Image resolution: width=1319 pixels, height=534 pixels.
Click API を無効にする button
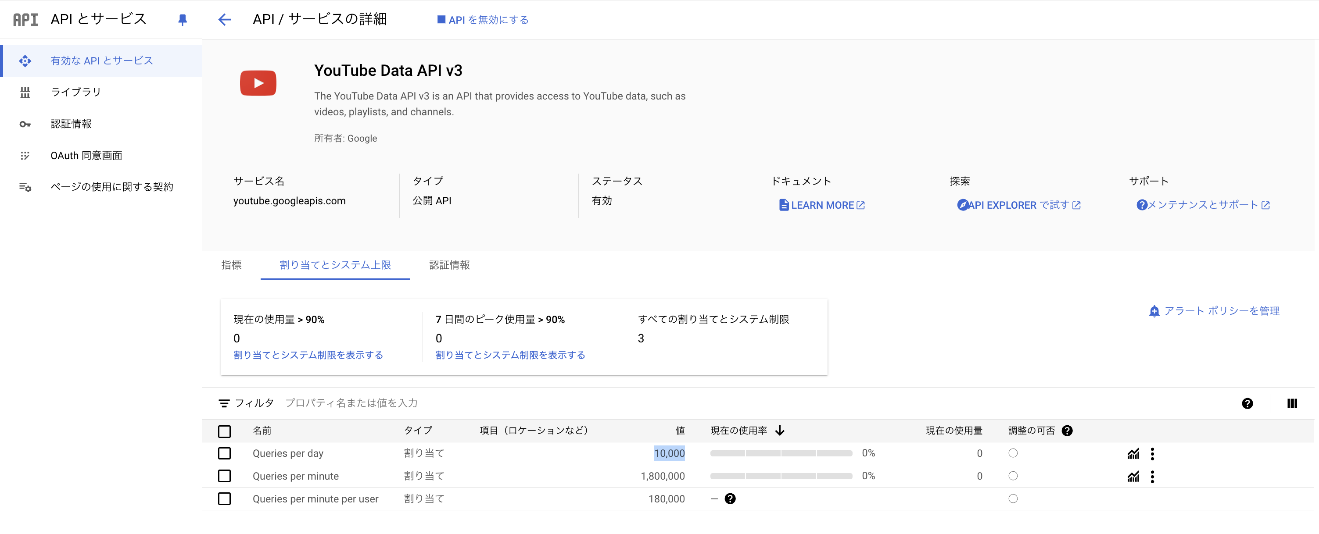[x=483, y=20]
